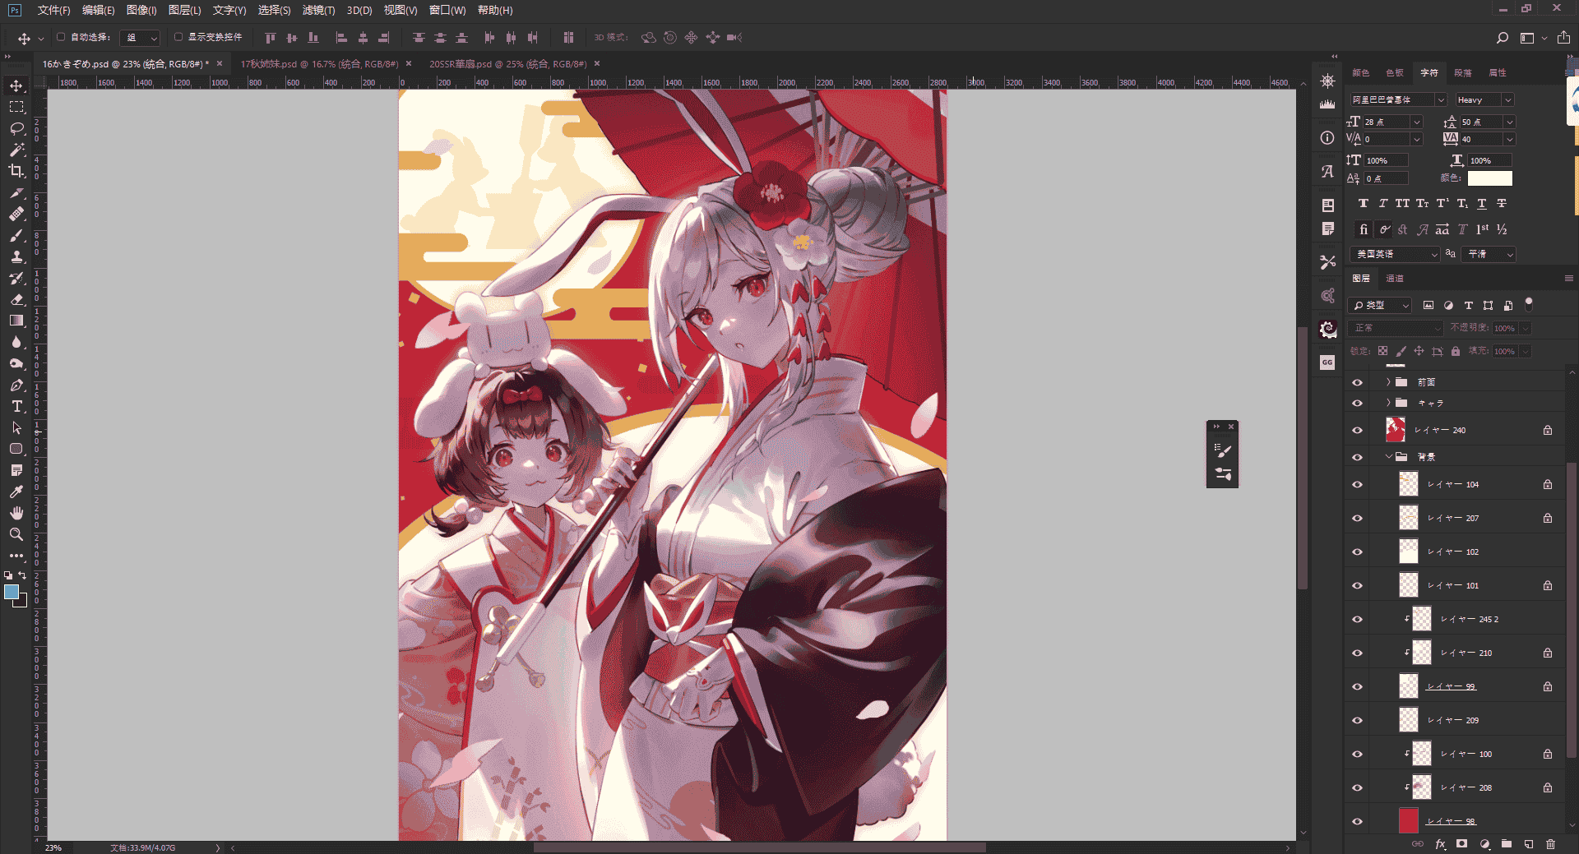
Task: Click the text color swatch
Action: [x=1489, y=178]
